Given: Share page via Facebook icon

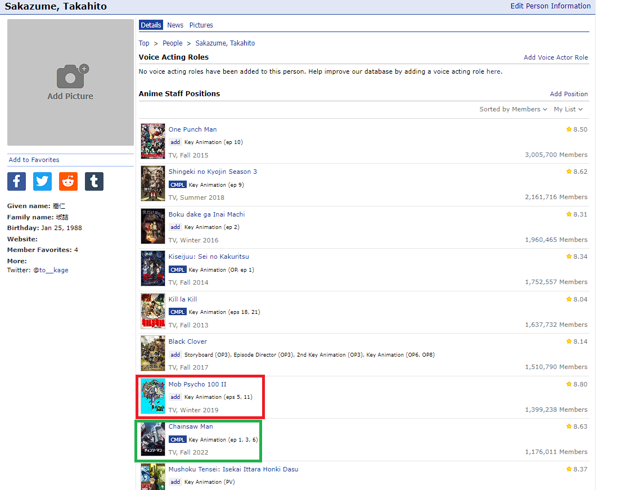Looking at the screenshot, I should click(16, 182).
